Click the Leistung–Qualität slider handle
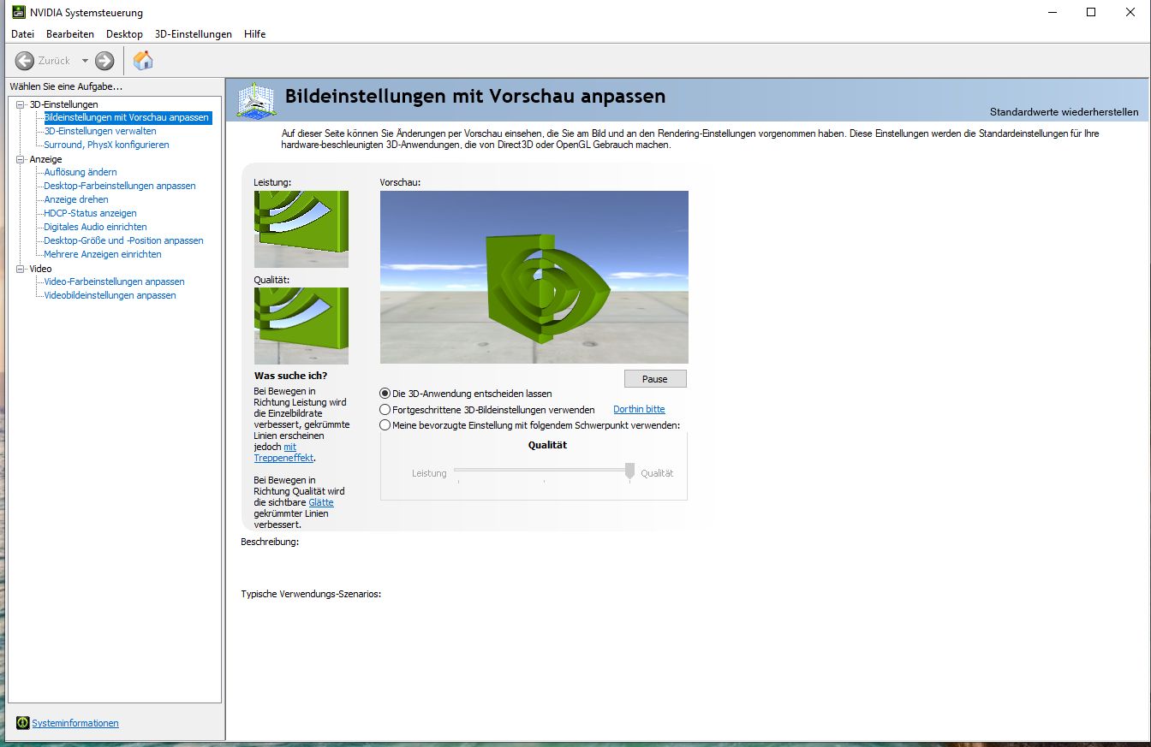The width and height of the screenshot is (1151, 747). (x=629, y=471)
